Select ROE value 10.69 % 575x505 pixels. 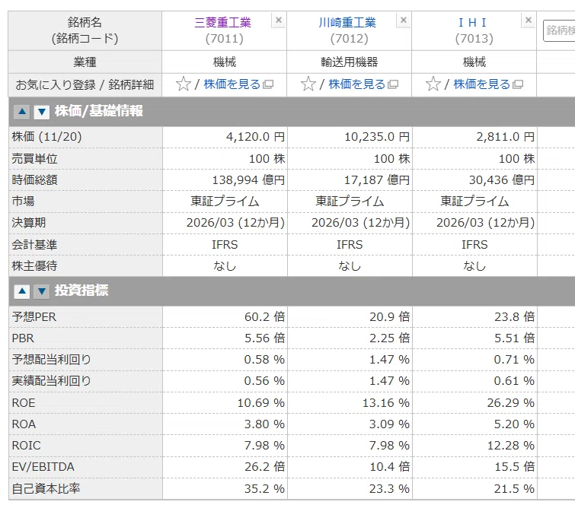point(261,403)
